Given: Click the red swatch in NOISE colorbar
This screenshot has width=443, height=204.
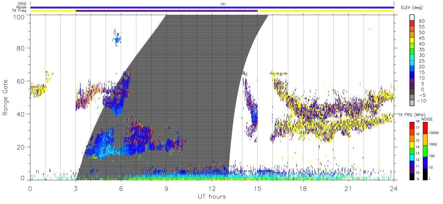Looking at the screenshot, I should 425,128.
